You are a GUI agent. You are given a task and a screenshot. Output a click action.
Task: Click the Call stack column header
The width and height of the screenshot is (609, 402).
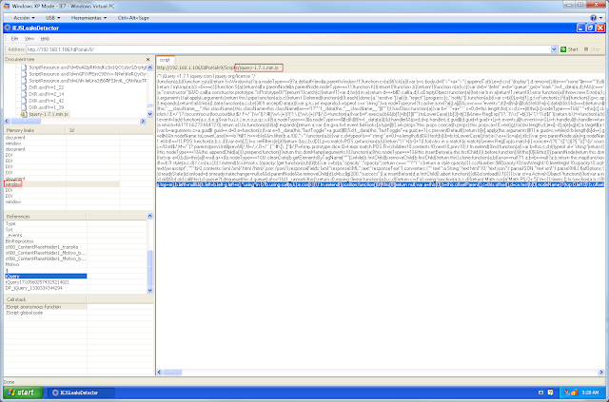tap(46, 299)
